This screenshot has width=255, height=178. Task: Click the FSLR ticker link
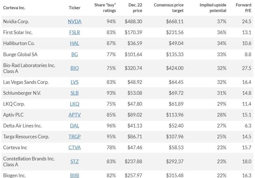point(74,33)
